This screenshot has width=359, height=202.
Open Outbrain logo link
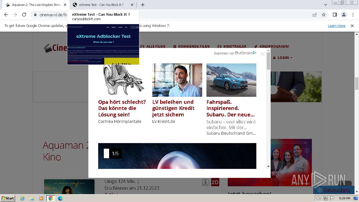click(243, 53)
